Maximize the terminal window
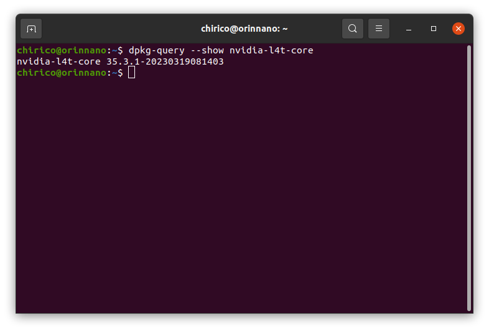Image resolution: width=489 pixels, height=331 pixels. [434, 29]
